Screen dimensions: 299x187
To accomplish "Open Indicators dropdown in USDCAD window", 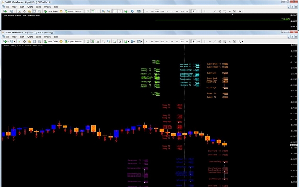I will (x=129, y=11).
